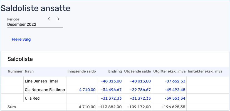Screen dimensions: 230x111
Task: Open Line Jensen Timel's Endring amount -48 013,00
Action: coord(111,81)
